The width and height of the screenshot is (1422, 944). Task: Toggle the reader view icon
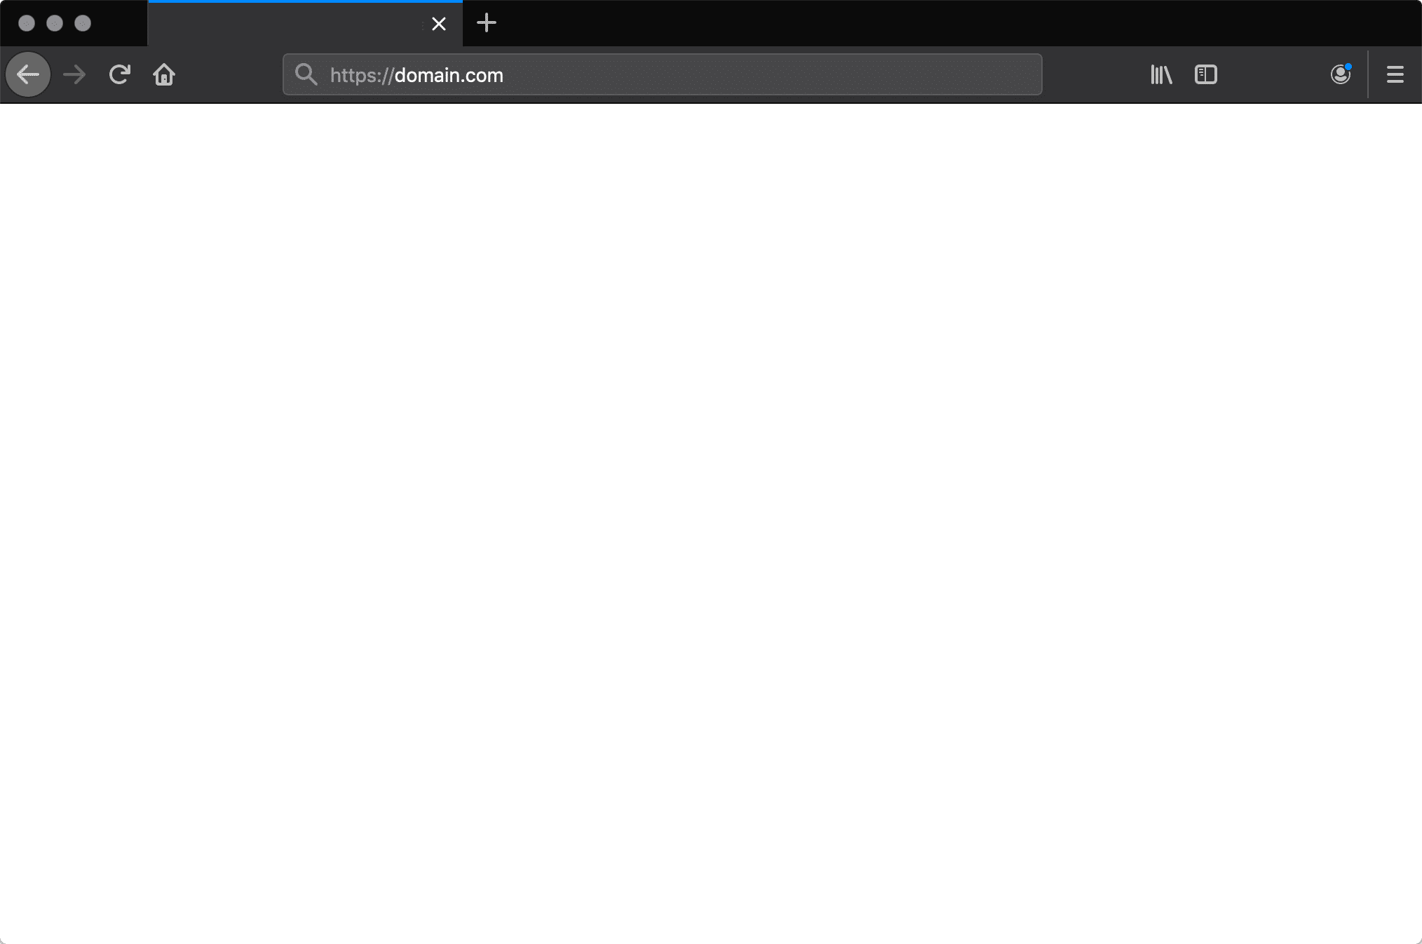(1206, 74)
